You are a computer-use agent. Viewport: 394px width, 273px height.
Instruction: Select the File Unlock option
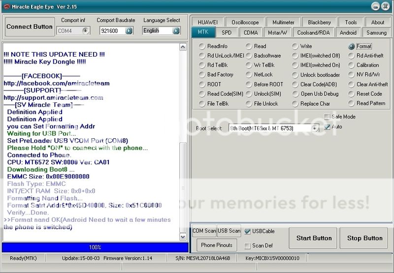click(x=262, y=103)
